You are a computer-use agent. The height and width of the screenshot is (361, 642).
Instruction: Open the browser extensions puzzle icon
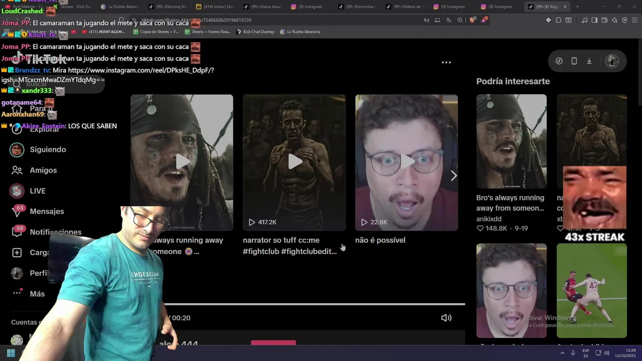[558, 20]
